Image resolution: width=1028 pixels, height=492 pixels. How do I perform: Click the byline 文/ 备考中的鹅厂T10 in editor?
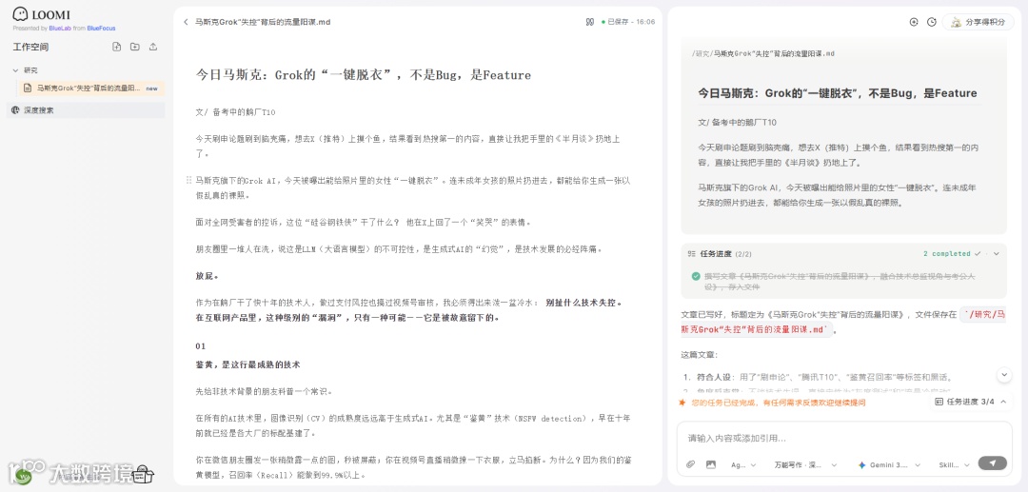[x=235, y=112]
